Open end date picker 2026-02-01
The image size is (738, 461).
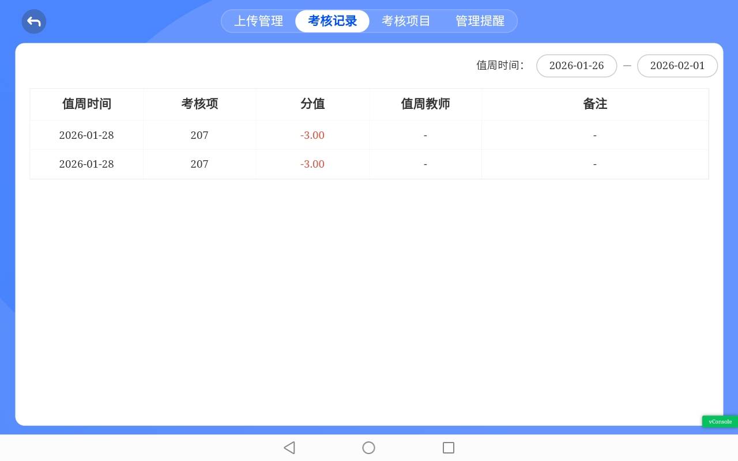point(677,66)
